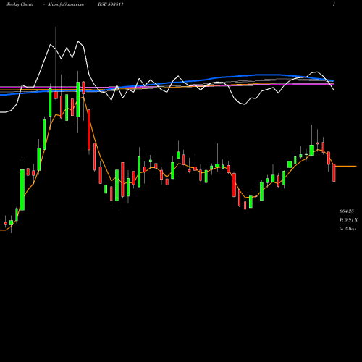Screen dimensions: 362x362
Task: Click the first small red candlestick at chart start
Action: (6, 224)
